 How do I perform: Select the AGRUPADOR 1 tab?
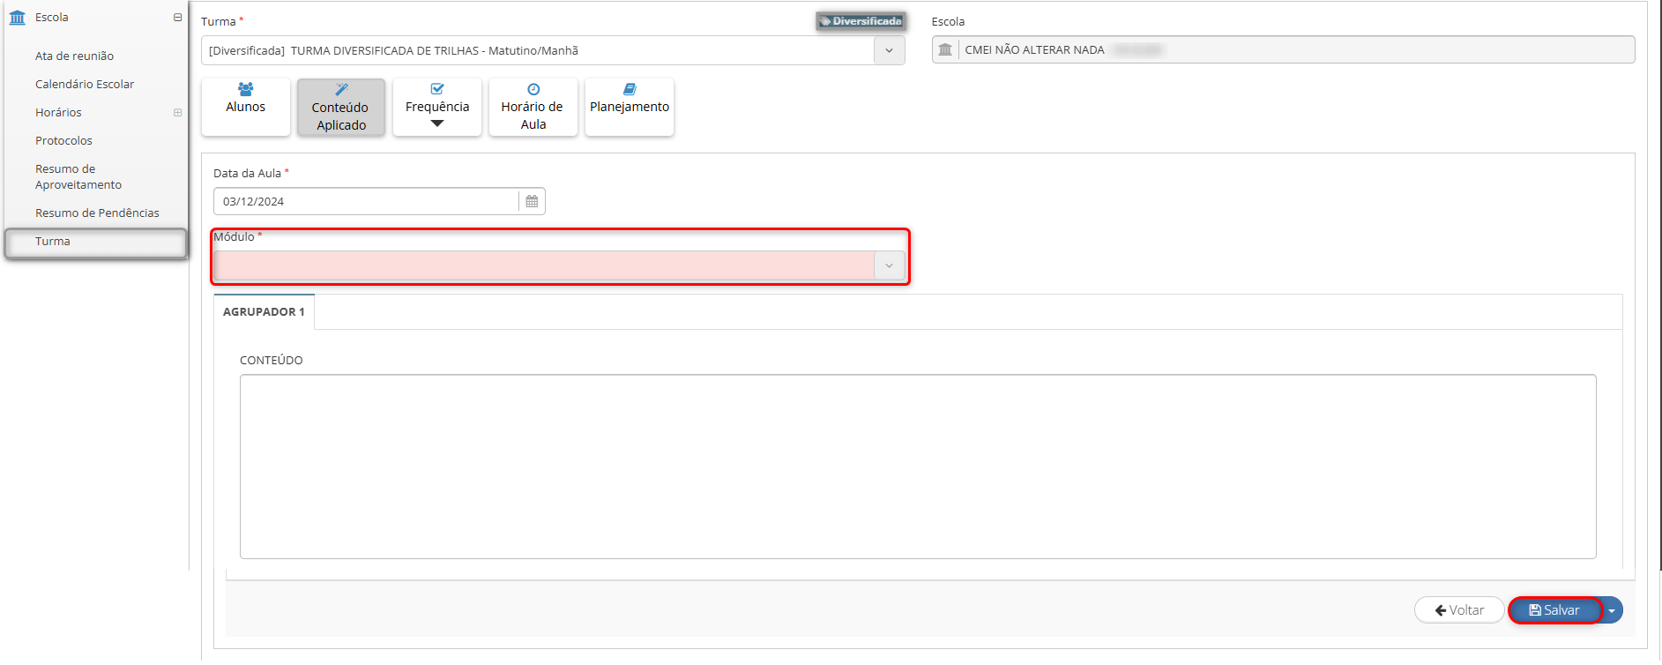tap(264, 311)
